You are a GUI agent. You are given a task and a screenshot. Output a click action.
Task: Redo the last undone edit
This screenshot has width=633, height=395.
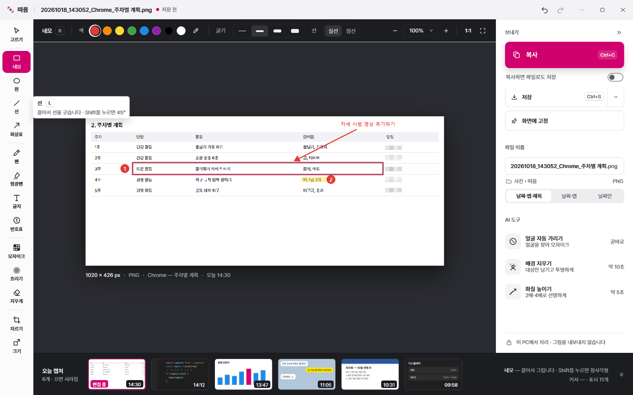560,10
